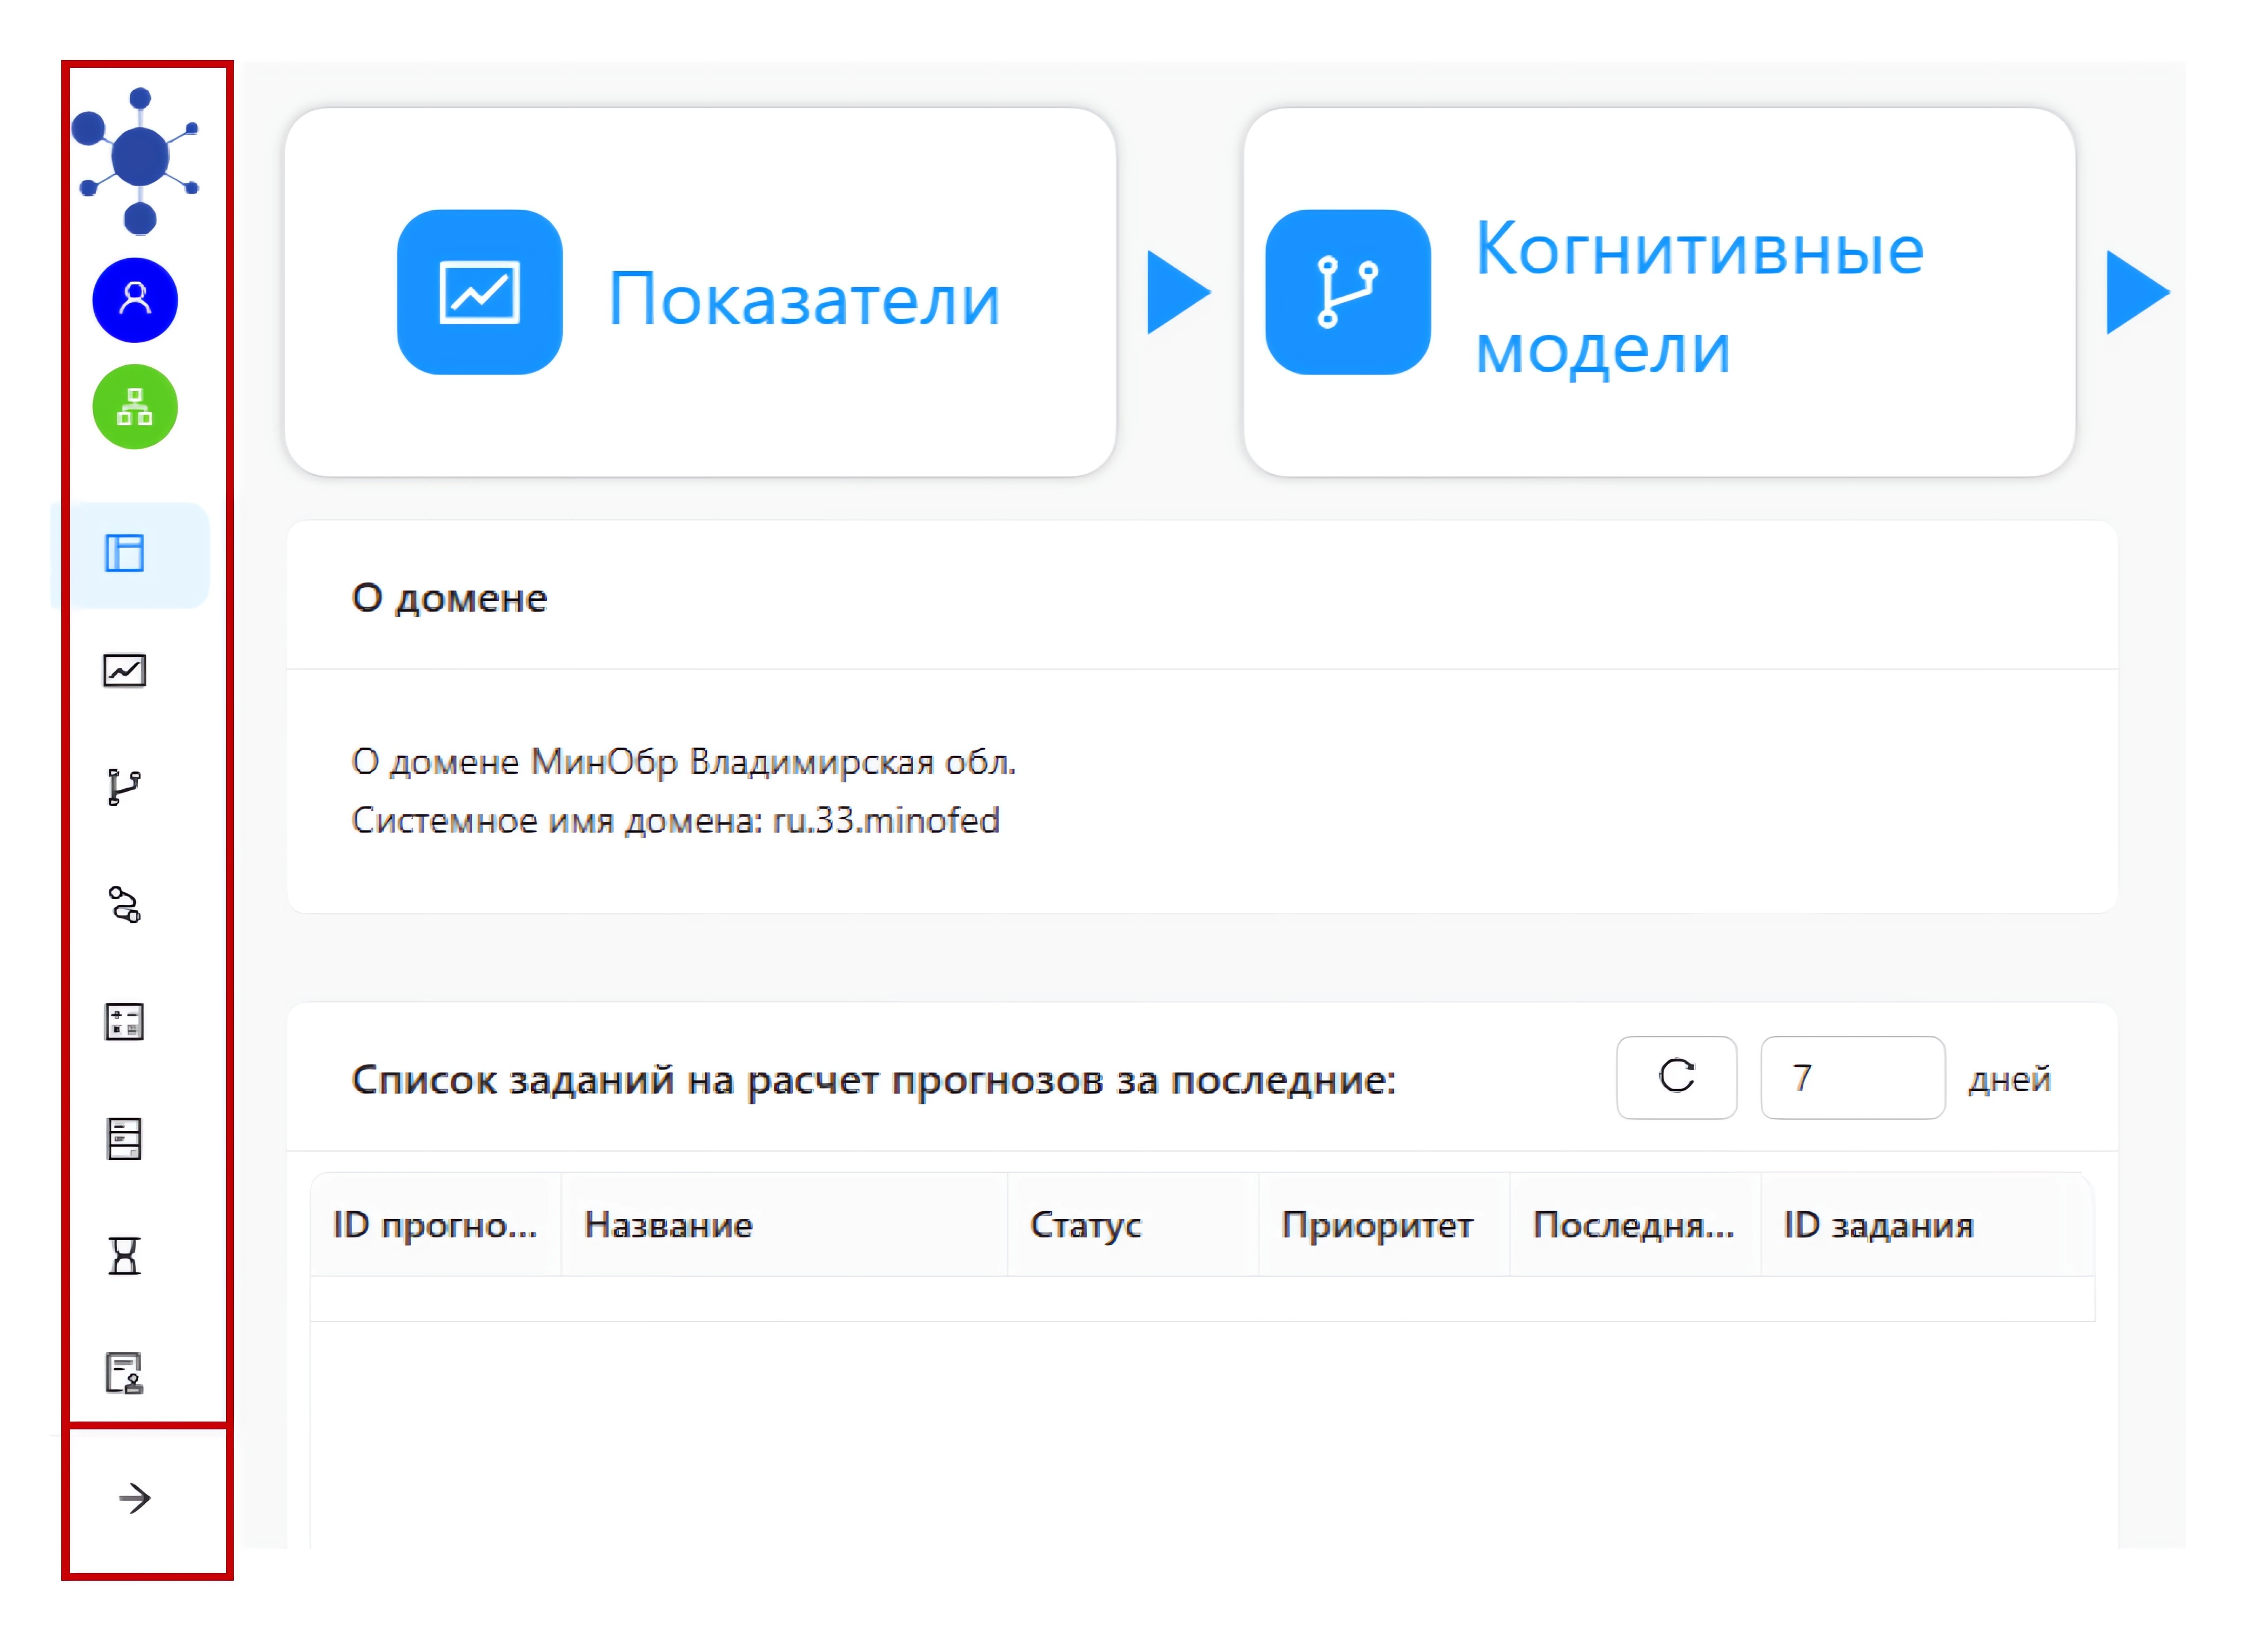The image size is (2255, 1652).
Task: Sort by the Название column header
Action: [x=668, y=1226]
